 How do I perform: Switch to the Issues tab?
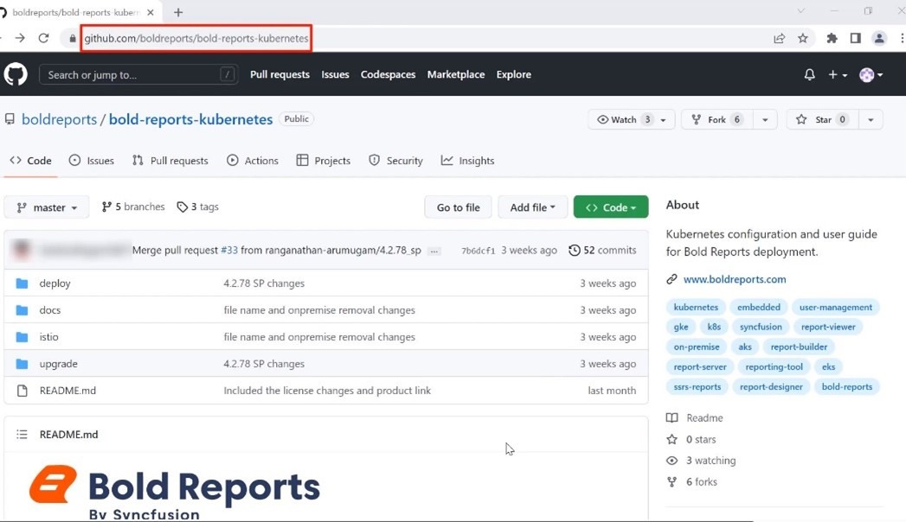click(x=92, y=160)
